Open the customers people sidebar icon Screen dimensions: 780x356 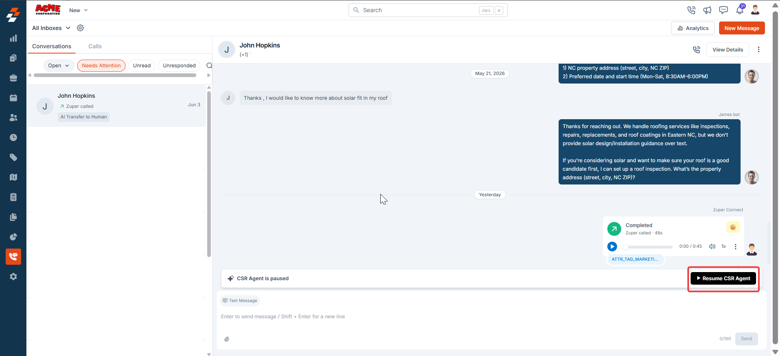tap(13, 118)
